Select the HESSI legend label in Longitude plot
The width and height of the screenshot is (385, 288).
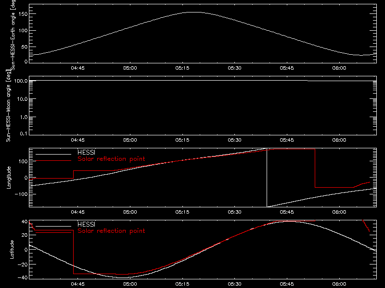point(86,152)
